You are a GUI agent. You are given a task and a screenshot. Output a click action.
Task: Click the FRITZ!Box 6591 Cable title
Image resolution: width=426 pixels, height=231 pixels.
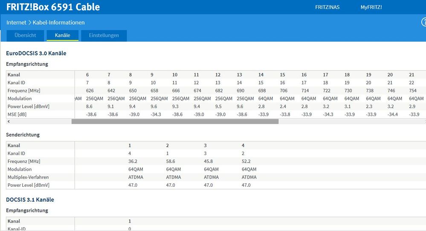(x=53, y=7)
